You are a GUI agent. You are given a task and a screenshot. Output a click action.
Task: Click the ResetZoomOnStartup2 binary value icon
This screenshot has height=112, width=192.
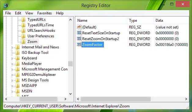(79, 39)
